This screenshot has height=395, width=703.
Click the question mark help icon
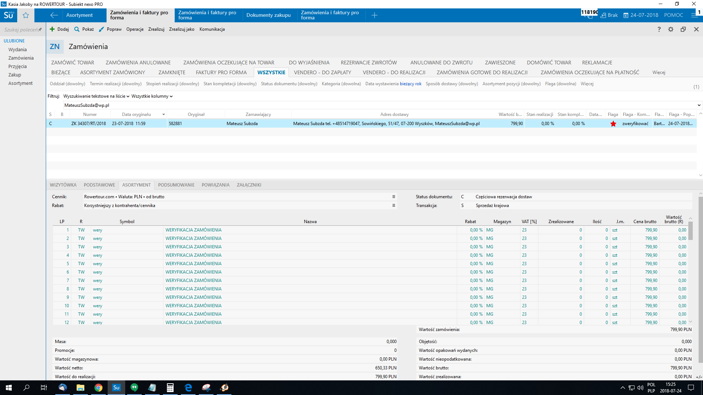[x=659, y=29]
